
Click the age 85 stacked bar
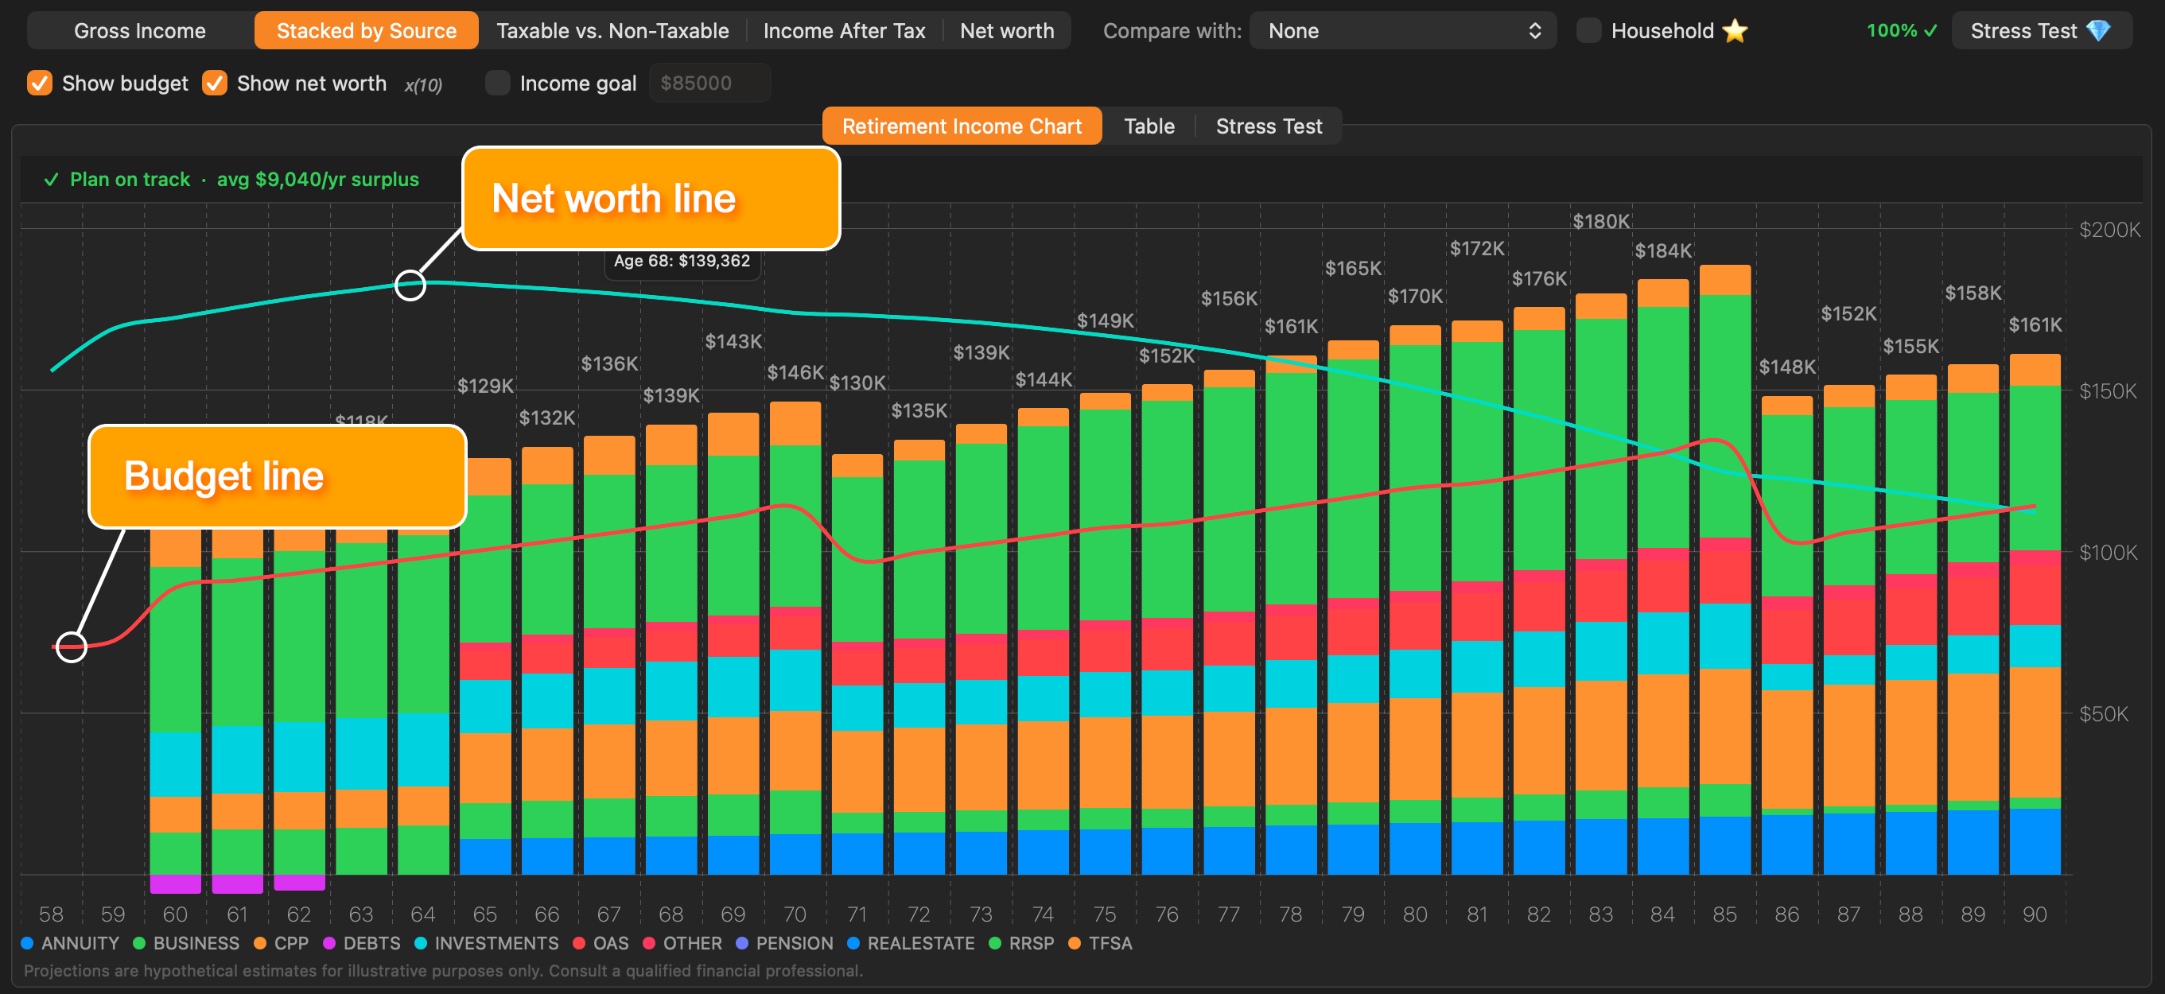(x=1724, y=569)
